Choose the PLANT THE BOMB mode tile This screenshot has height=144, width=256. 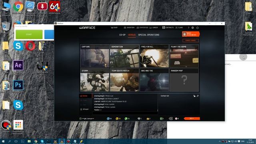(184, 56)
